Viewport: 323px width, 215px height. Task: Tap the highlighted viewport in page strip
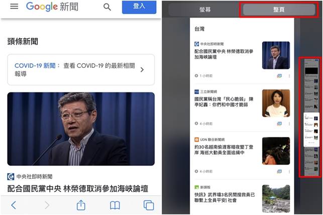(311, 129)
